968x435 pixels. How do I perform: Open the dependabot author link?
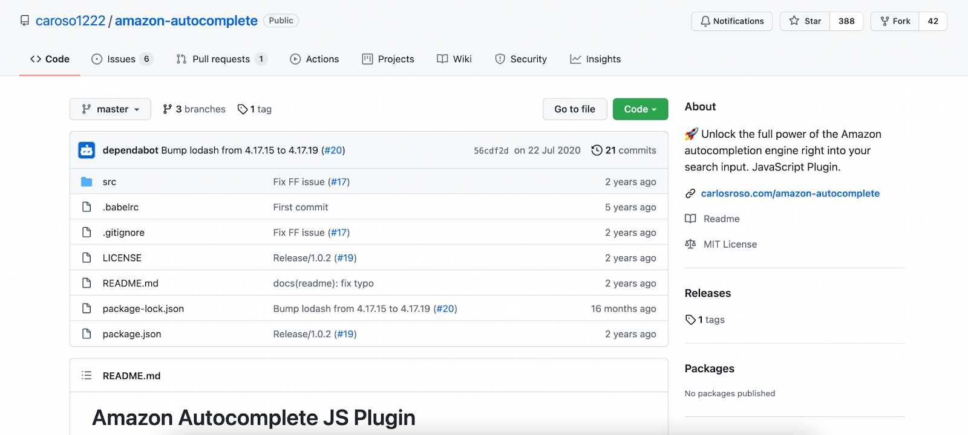[x=130, y=150]
